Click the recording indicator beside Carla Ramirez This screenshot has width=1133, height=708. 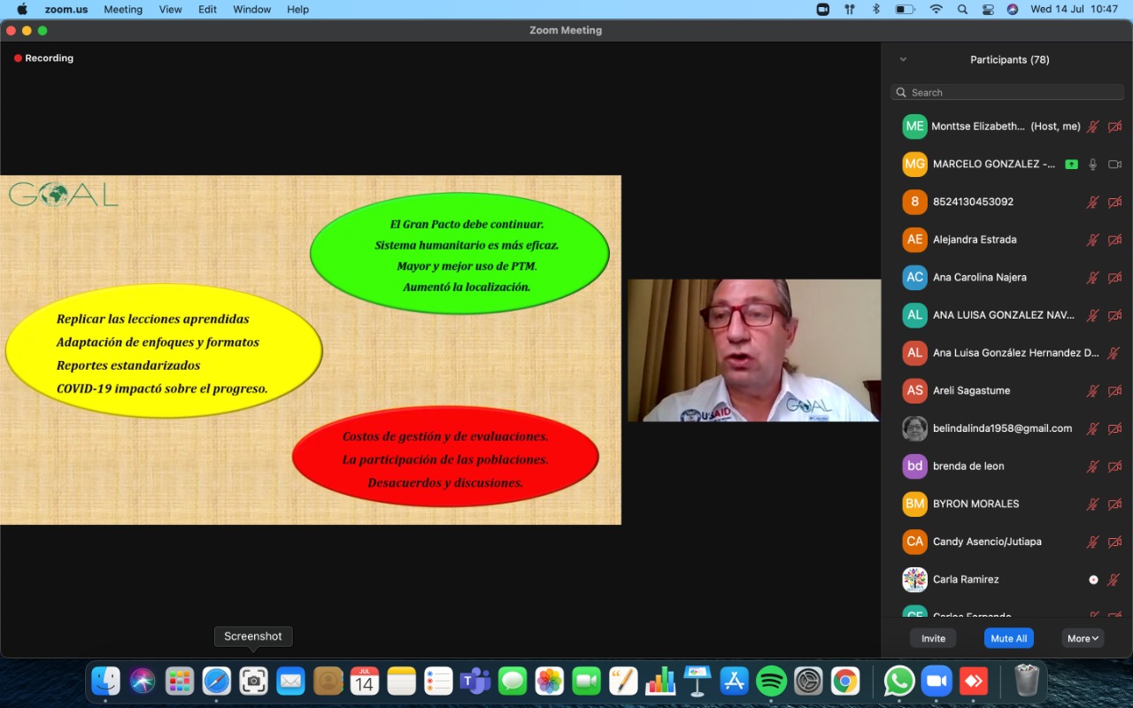click(1093, 580)
